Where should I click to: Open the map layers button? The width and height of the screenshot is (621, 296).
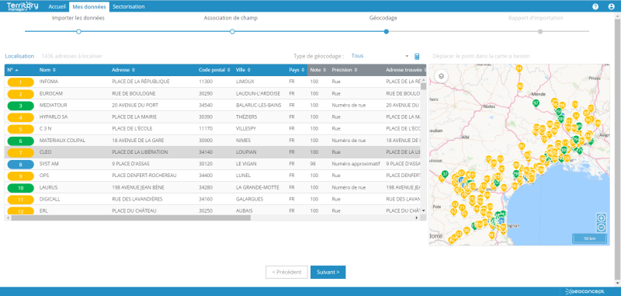[441, 76]
